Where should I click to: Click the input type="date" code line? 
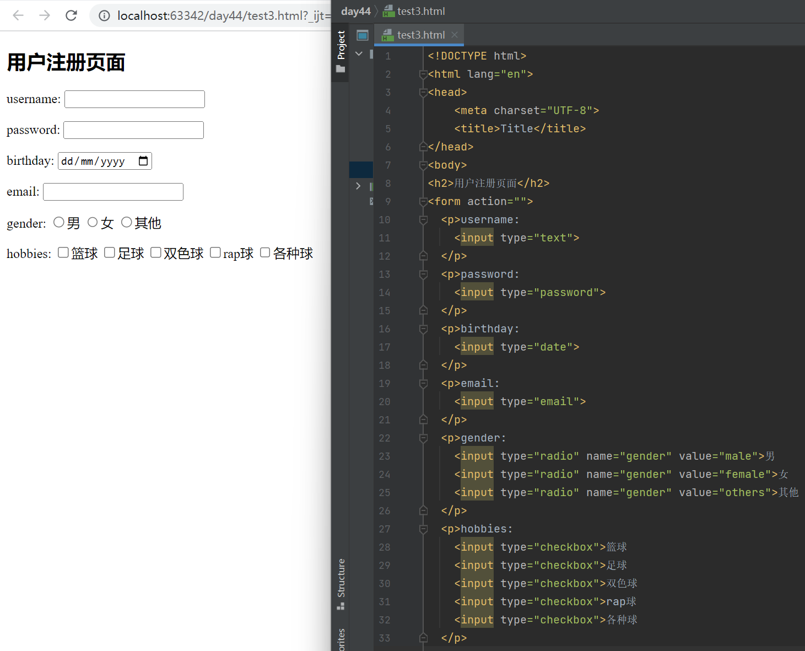click(x=517, y=347)
